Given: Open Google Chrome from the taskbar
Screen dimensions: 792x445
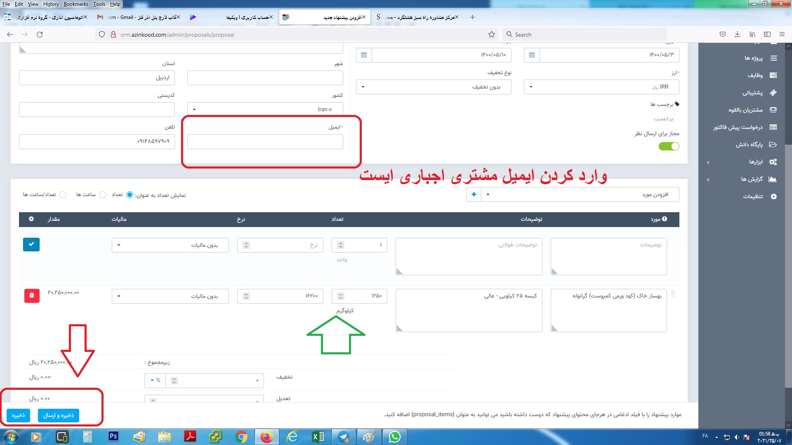Looking at the screenshot, I should pyautogui.click(x=241, y=437).
